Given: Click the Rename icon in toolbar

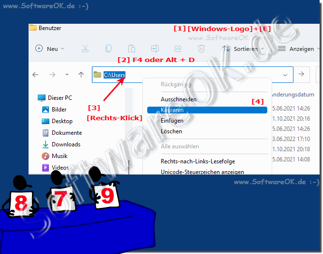Looking at the screenshot, I should click(154, 48).
